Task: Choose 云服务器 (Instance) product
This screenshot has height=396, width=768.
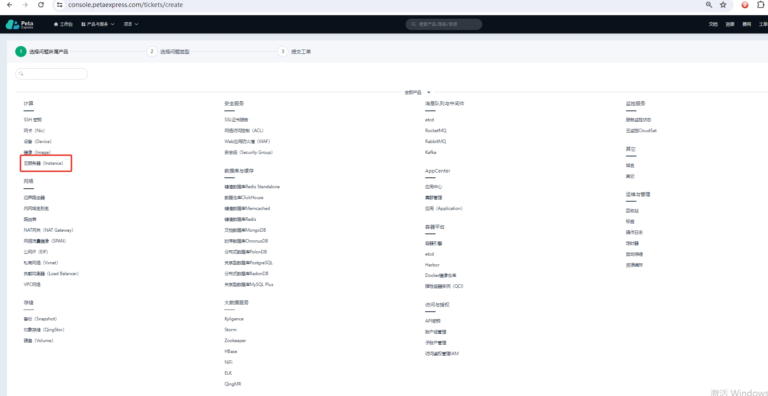Action: (44, 163)
